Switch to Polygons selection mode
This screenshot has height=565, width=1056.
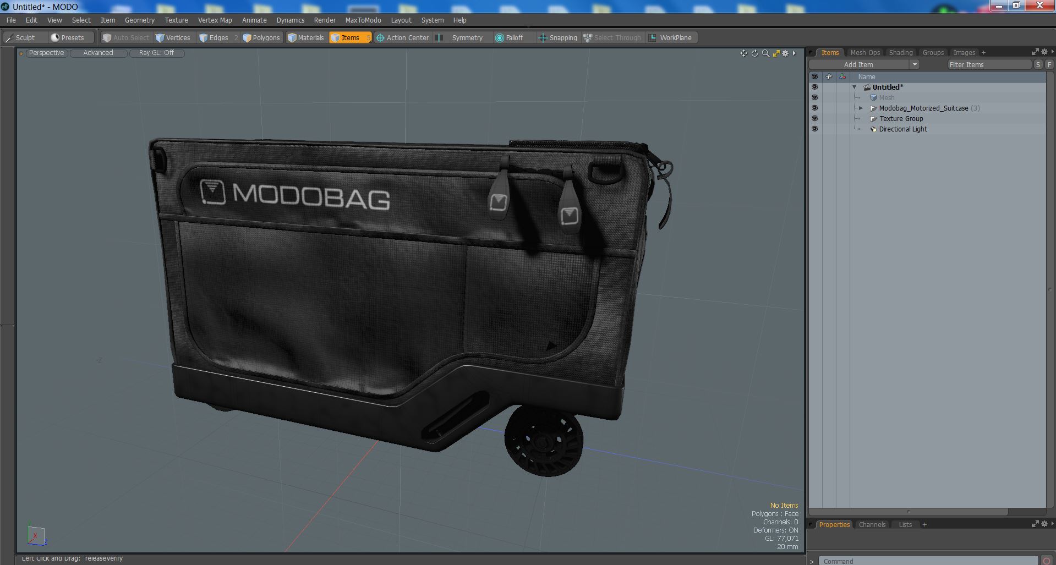click(x=262, y=37)
